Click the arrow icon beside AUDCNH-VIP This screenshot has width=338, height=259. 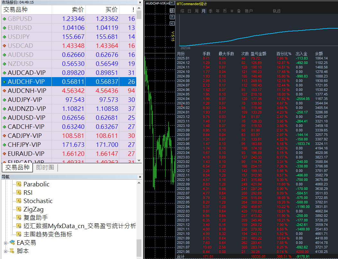4,91
